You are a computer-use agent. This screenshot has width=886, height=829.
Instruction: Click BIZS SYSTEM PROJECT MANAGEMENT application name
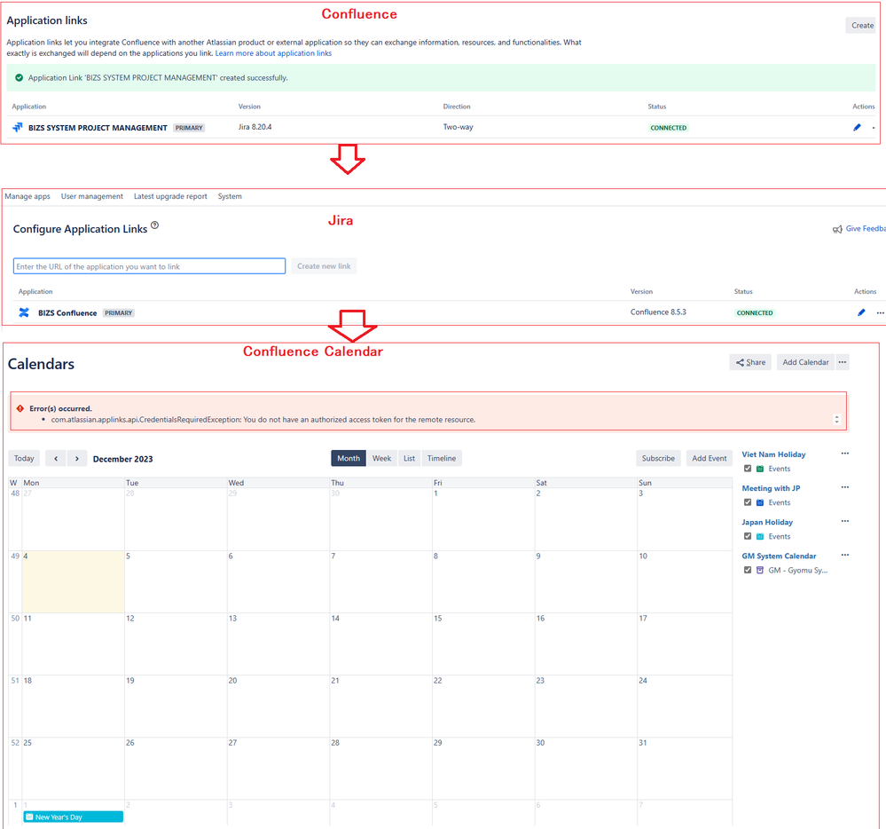(x=98, y=128)
